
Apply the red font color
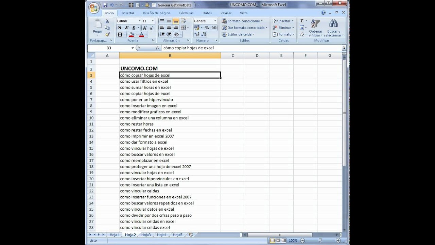[141, 34]
